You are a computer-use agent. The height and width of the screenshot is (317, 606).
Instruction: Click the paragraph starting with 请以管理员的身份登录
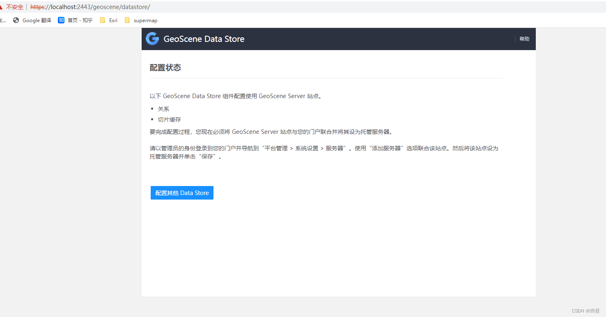tap(324, 152)
